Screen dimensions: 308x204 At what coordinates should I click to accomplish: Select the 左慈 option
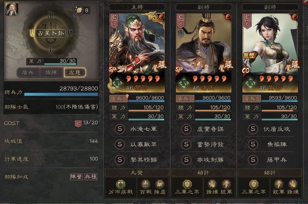[x=75, y=73]
